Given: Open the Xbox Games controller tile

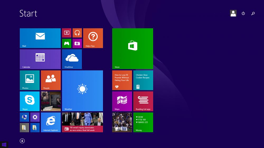Looking at the screenshot, I should [x=67, y=43].
